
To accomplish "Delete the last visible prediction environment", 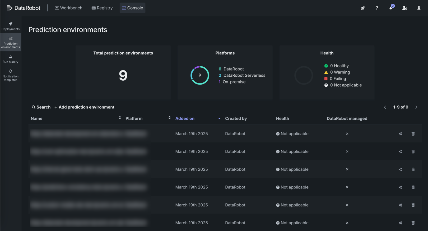I will point(413,223).
